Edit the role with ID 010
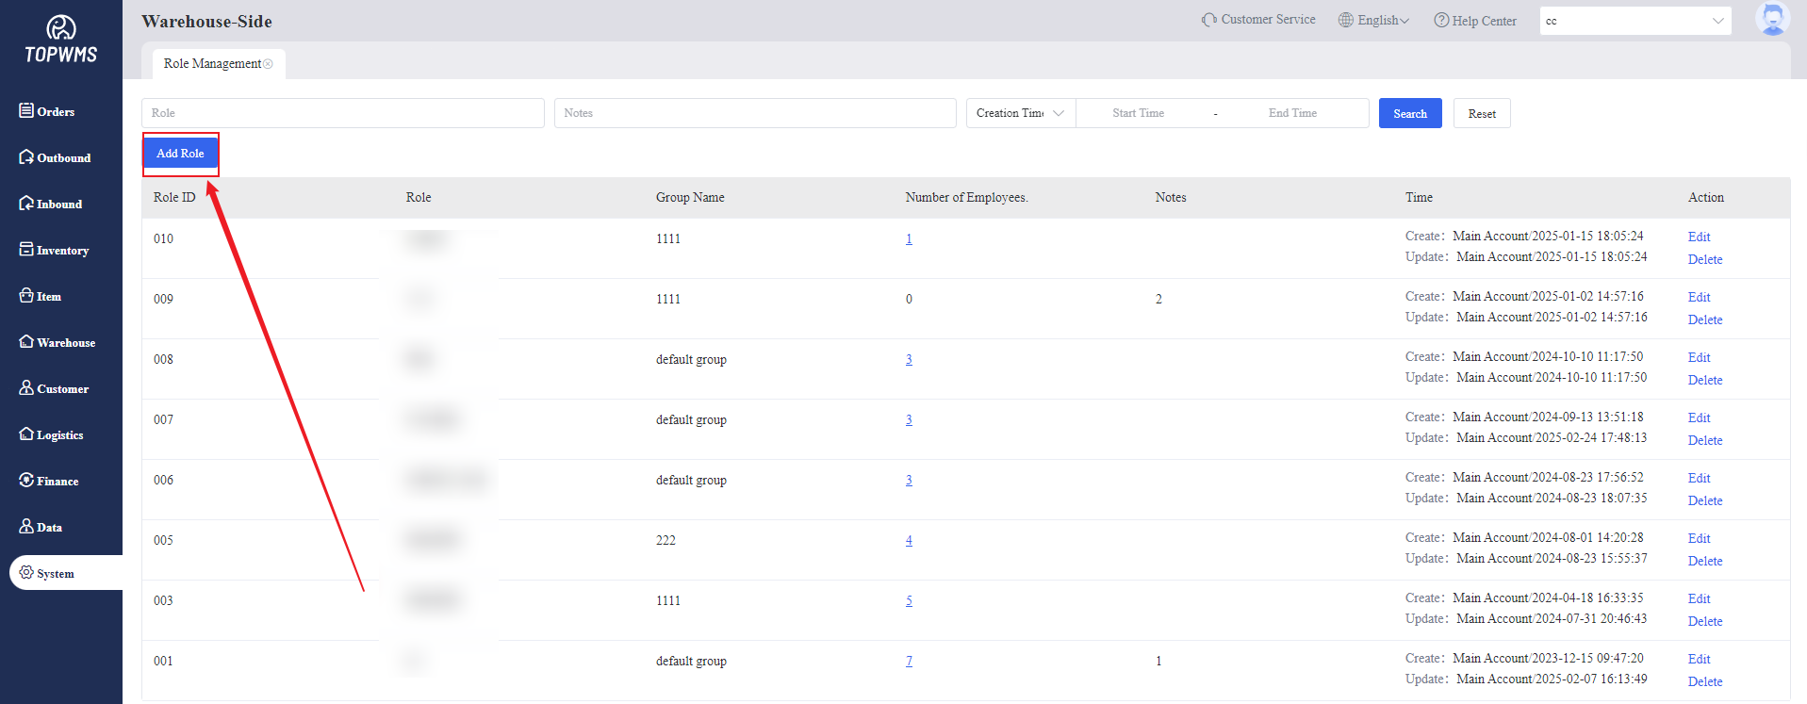The image size is (1807, 704). 1699,237
